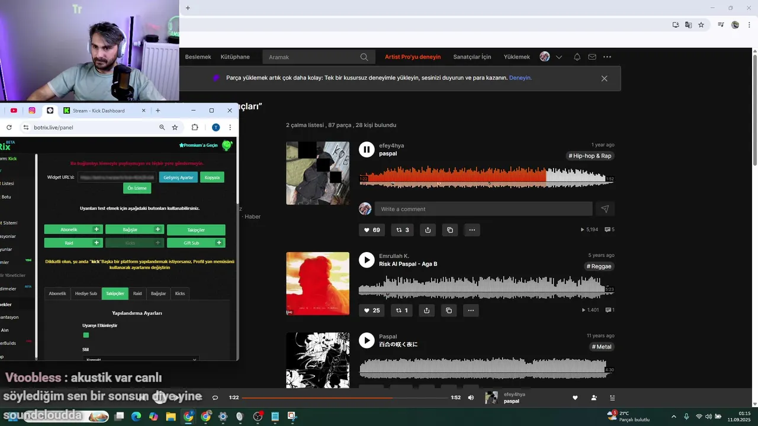This screenshot has width=758, height=426.
Task: Open SoundCloud messages envelope
Action: click(x=592, y=57)
